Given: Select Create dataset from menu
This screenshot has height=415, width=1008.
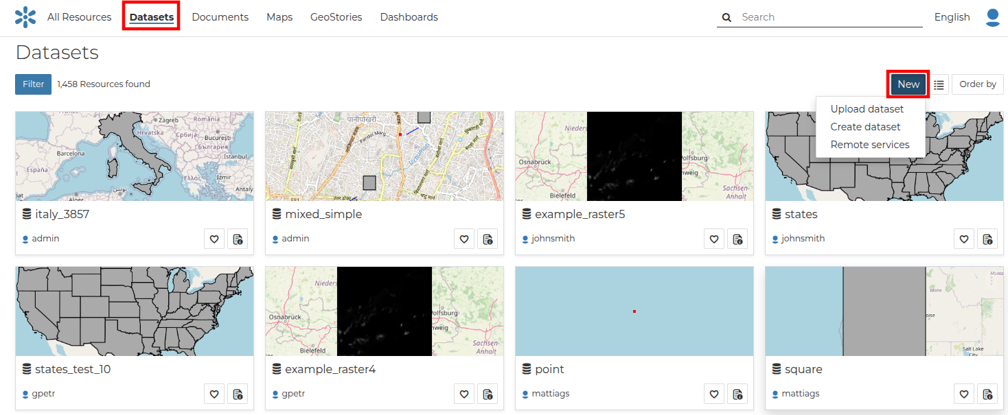Looking at the screenshot, I should point(865,127).
